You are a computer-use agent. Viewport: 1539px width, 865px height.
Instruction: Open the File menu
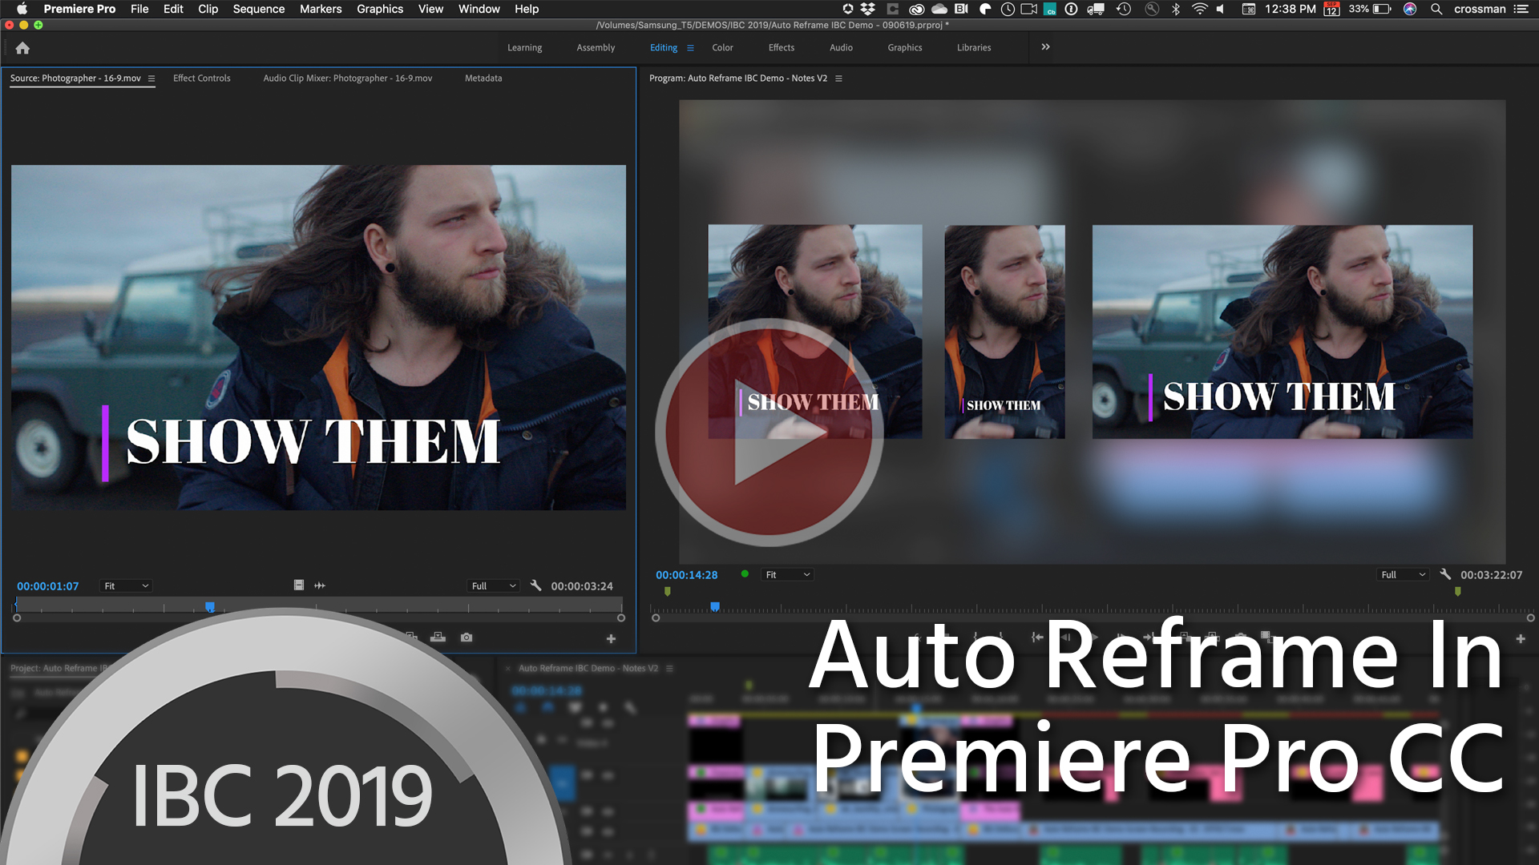coord(139,9)
